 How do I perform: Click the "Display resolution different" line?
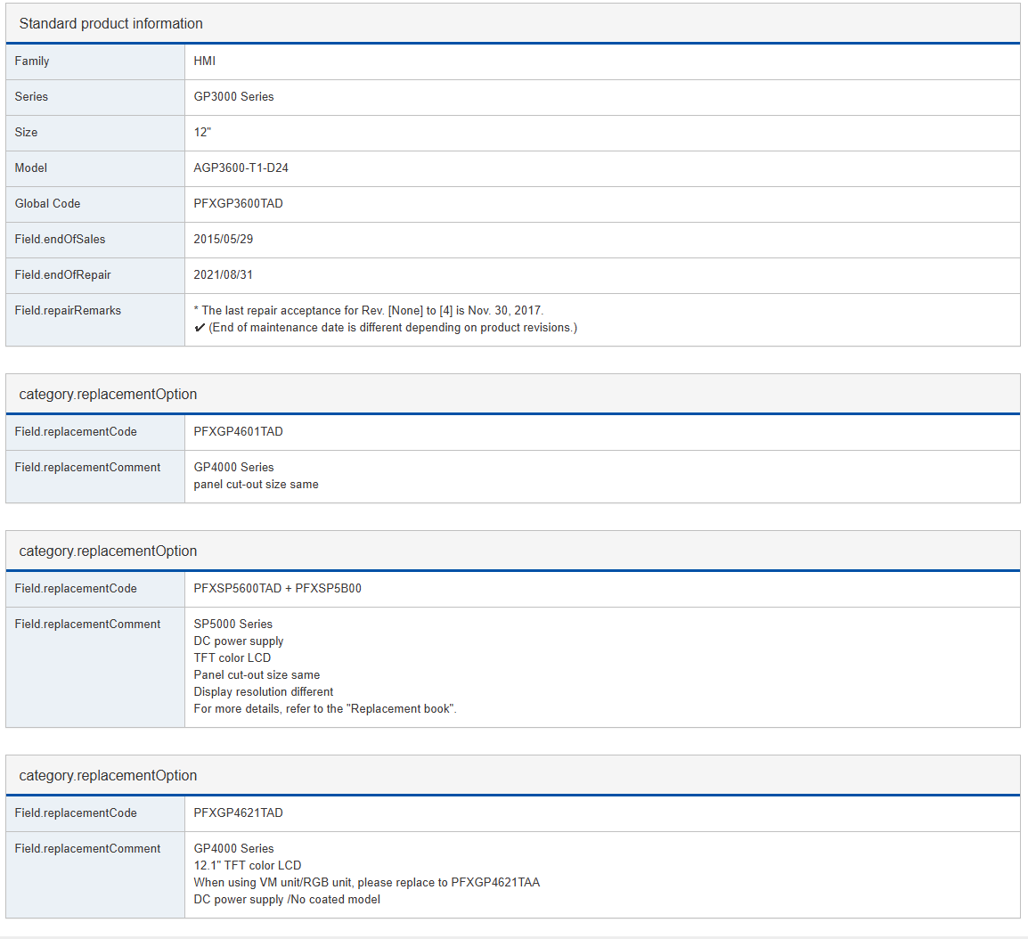tap(264, 692)
